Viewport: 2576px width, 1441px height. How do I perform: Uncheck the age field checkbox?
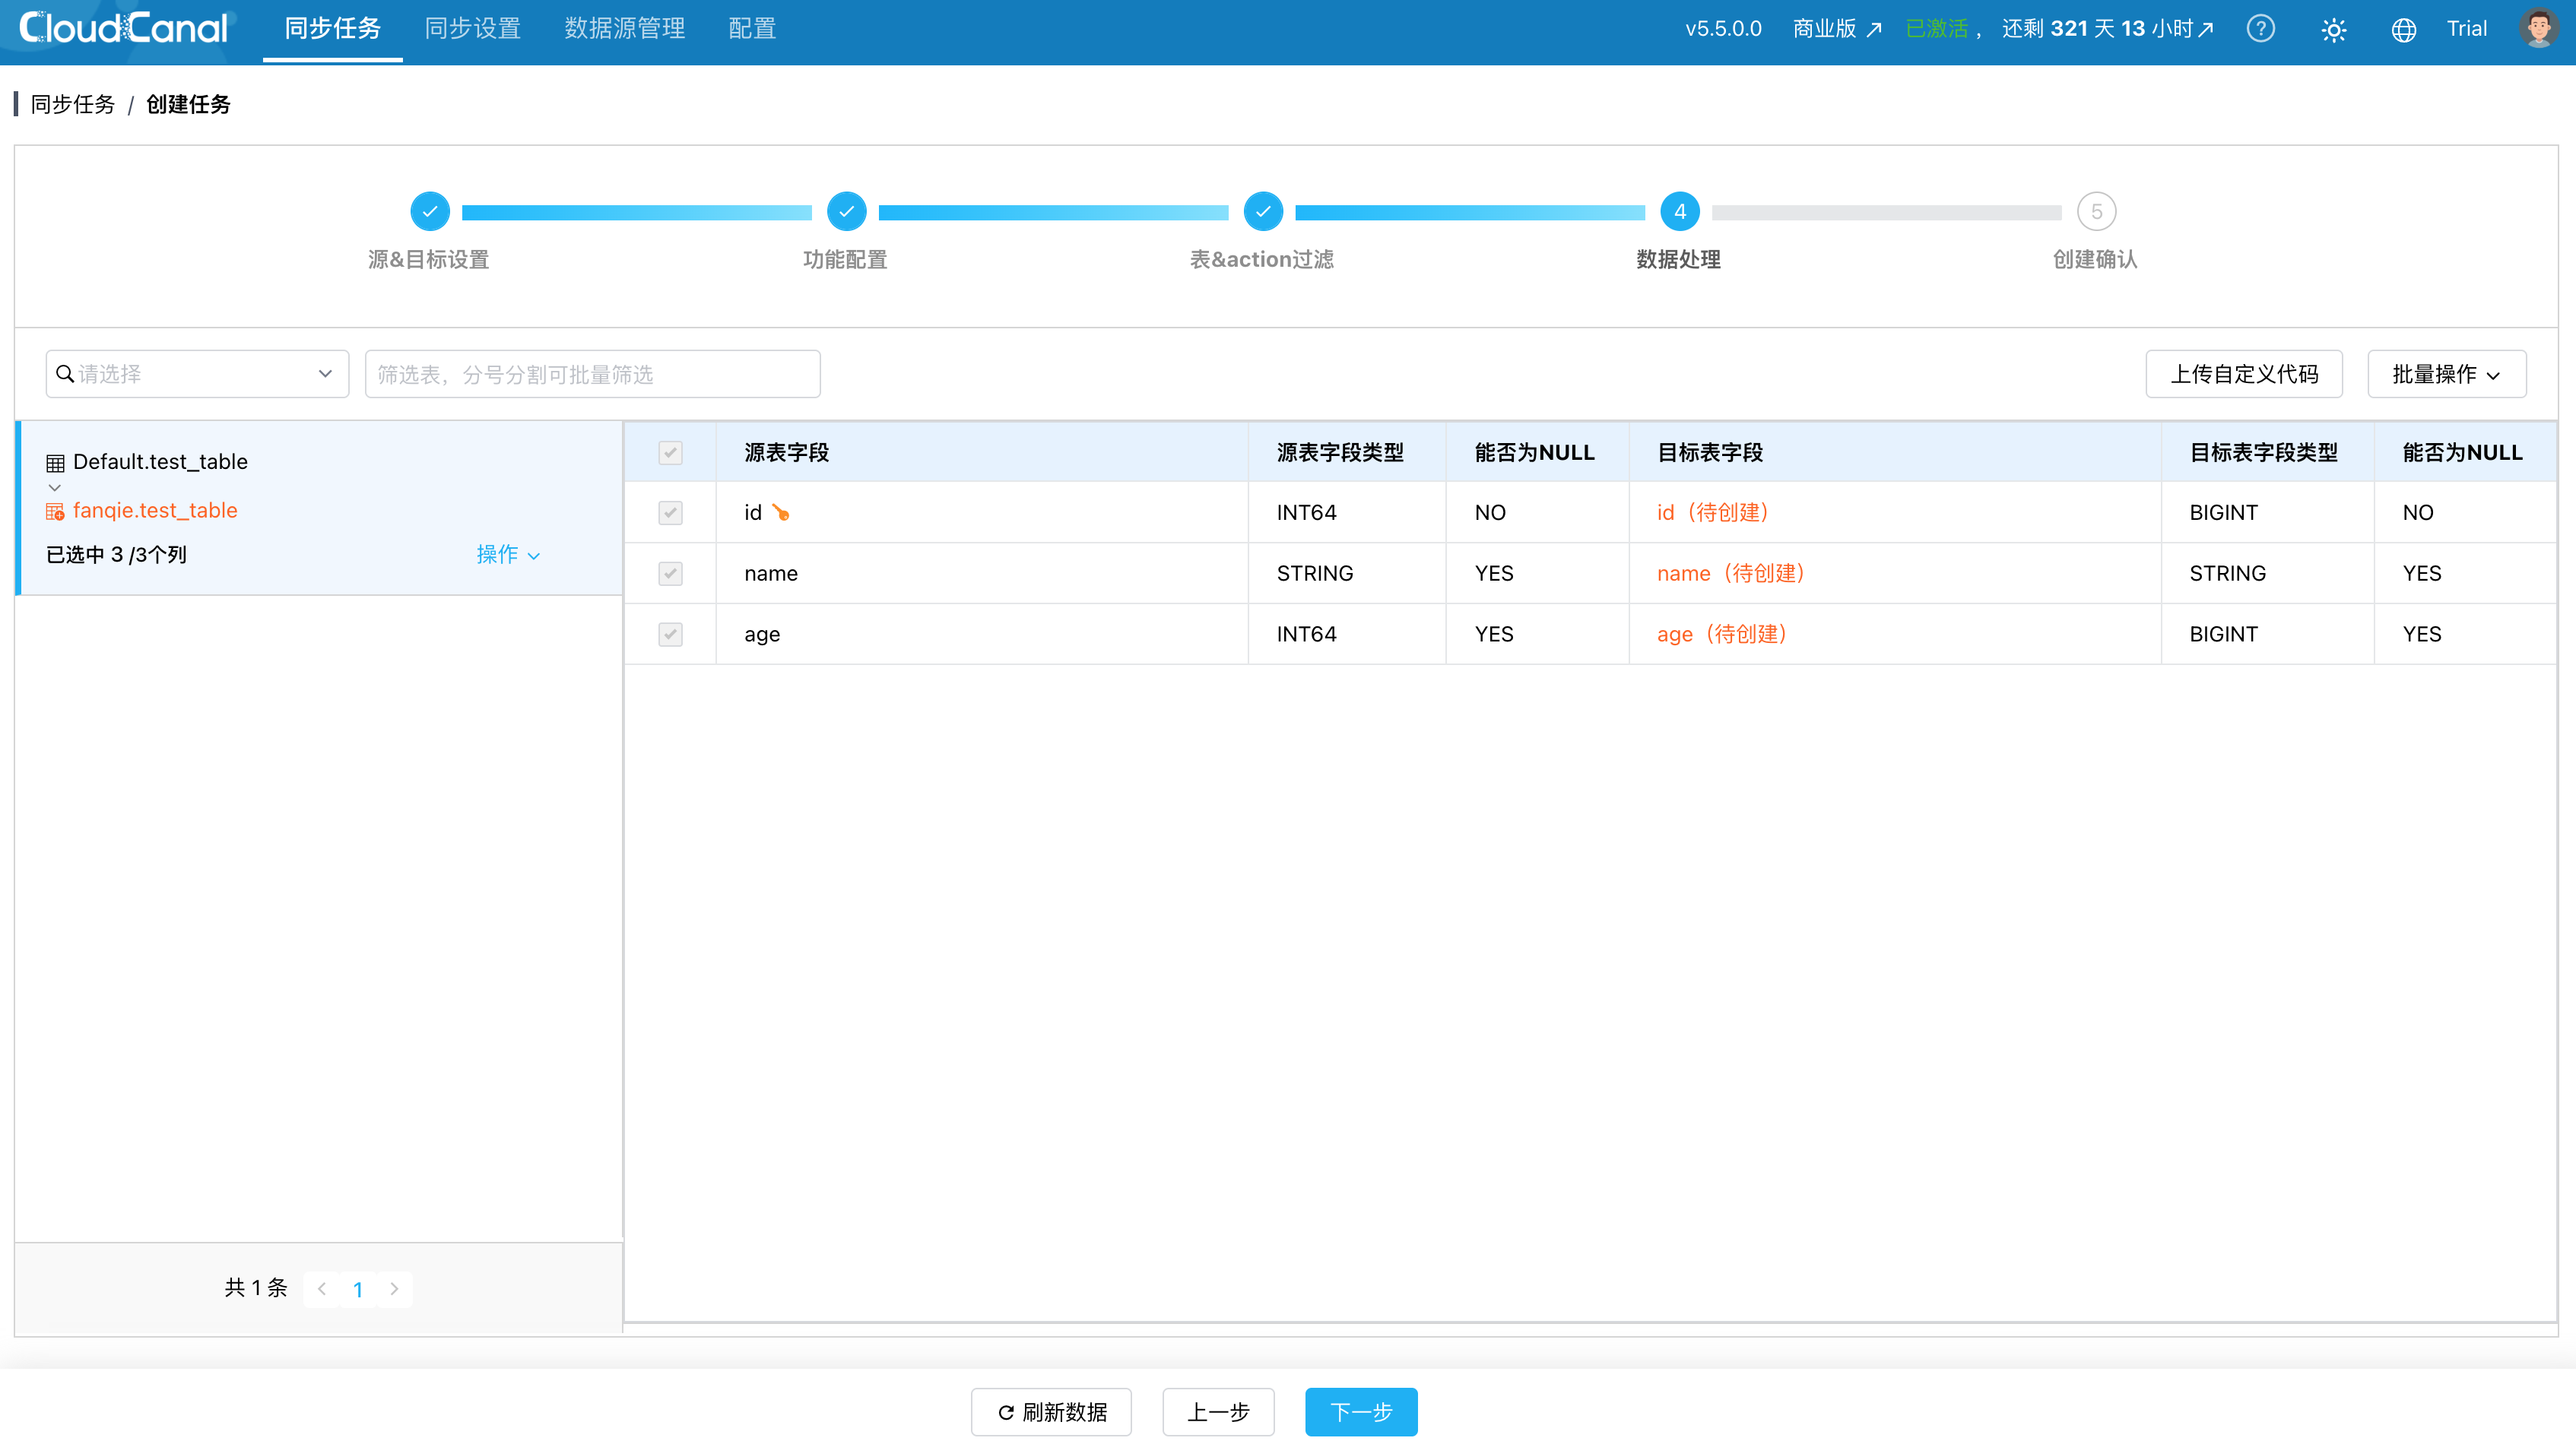pos(670,635)
